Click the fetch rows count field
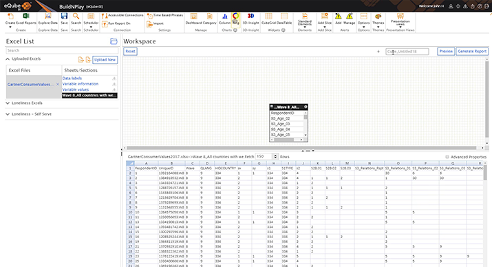492x267 pixels. (x=264, y=157)
